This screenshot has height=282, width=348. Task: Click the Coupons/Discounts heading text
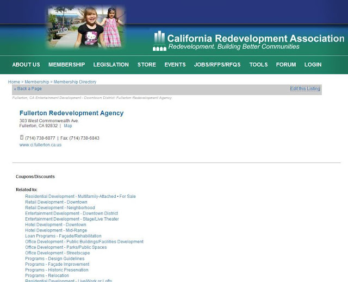pyautogui.click(x=35, y=177)
